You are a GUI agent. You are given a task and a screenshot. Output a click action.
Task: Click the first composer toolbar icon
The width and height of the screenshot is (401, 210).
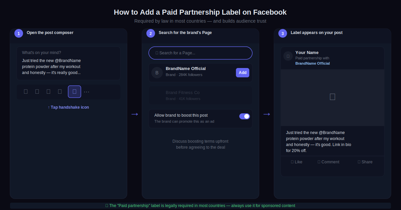click(26, 92)
